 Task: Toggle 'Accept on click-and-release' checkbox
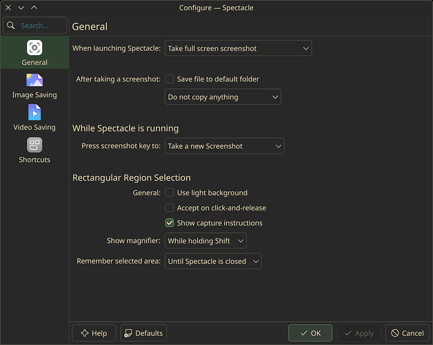tap(170, 208)
